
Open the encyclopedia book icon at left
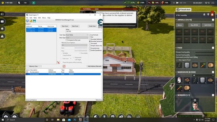[2, 14]
